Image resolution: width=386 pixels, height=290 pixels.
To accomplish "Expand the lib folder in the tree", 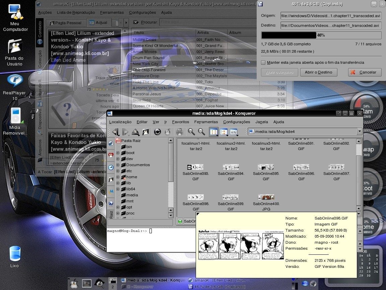I will coord(118,183).
